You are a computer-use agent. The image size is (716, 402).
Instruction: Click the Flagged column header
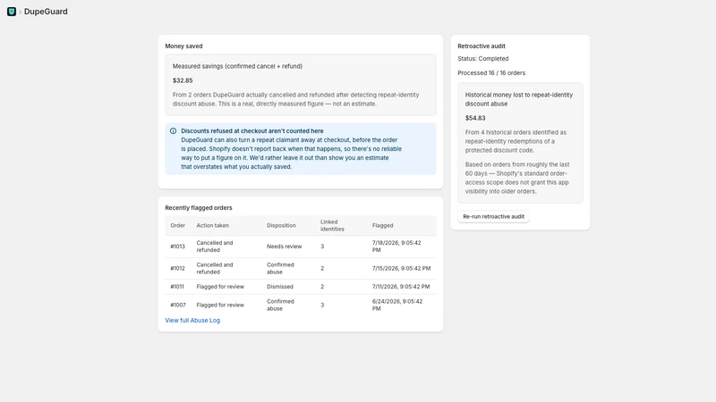coord(383,226)
